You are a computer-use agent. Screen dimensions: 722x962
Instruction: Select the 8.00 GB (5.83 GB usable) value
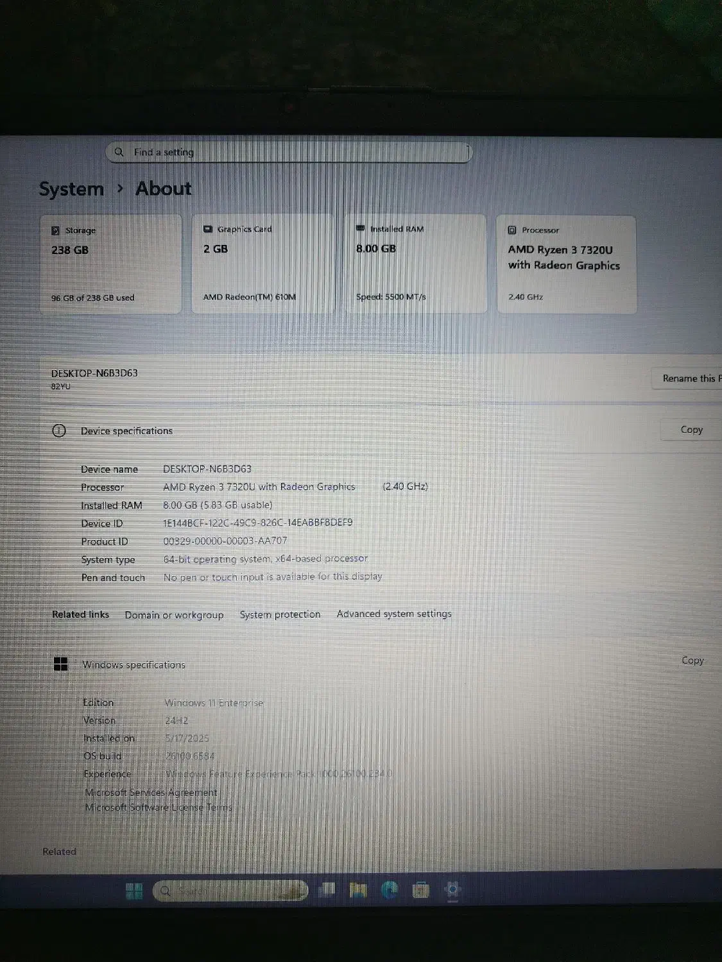218,505
